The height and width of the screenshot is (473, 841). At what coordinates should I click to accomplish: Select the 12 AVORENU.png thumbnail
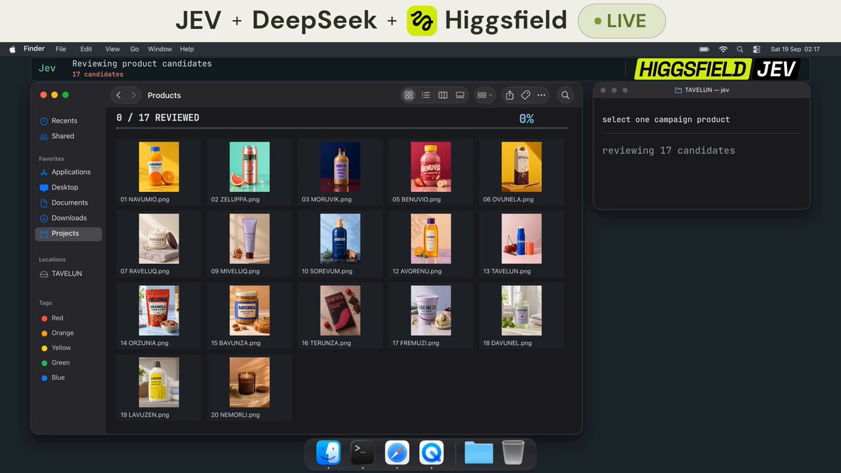point(431,239)
